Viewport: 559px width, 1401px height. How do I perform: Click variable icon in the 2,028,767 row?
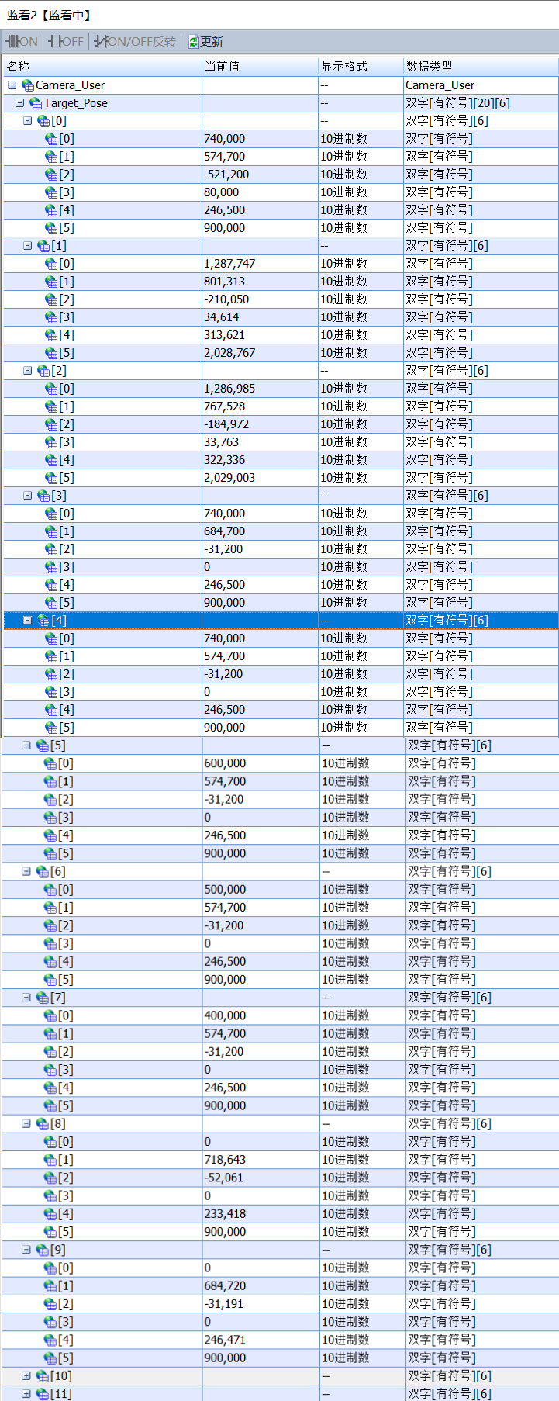coord(51,353)
